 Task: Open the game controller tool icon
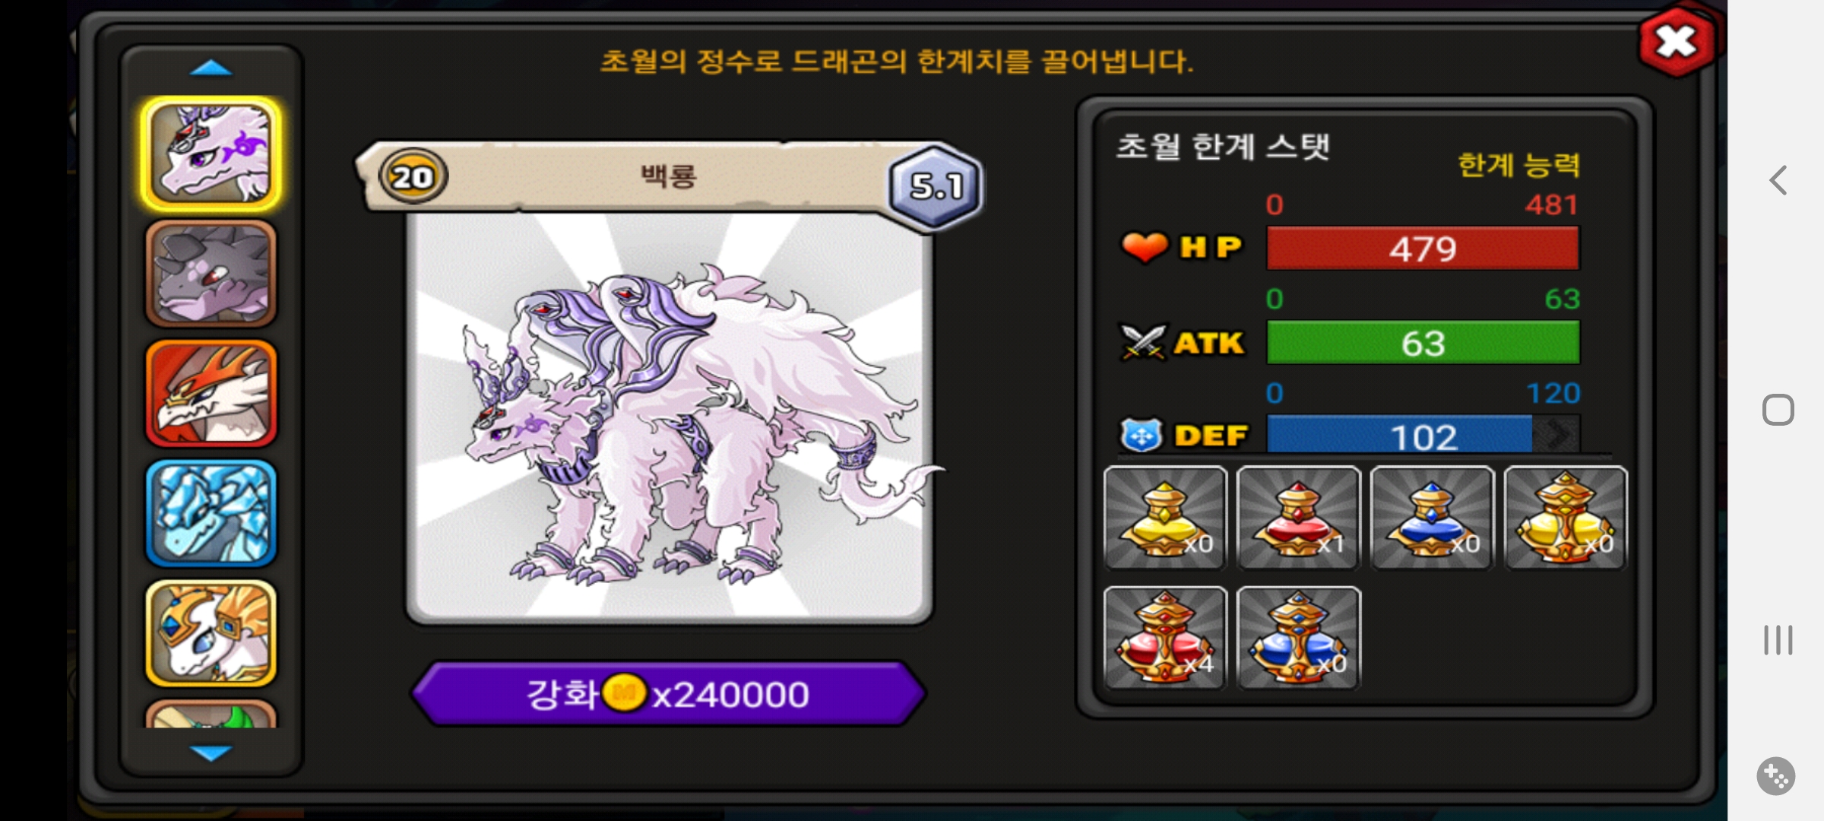1776,776
